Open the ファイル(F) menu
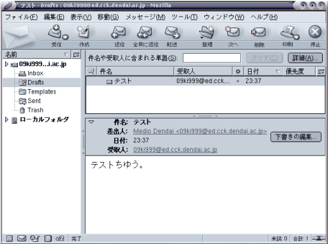 pos(21,17)
